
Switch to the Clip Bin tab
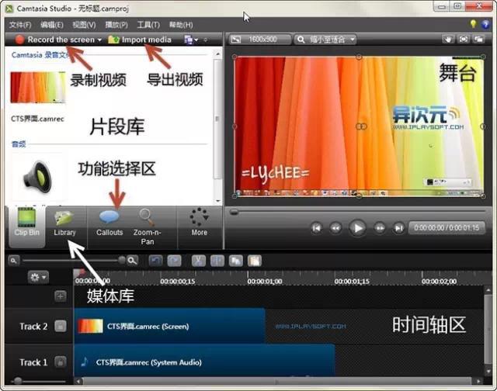coord(26,226)
